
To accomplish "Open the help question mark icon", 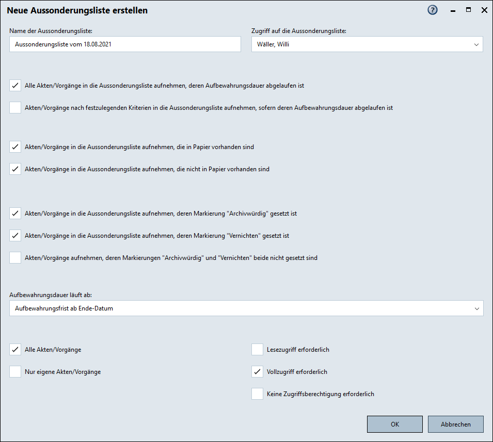I will point(433,10).
